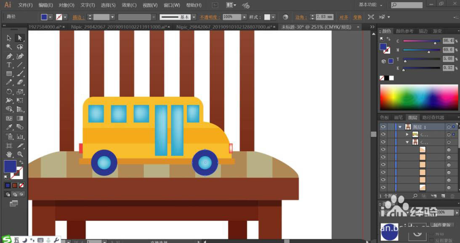The height and width of the screenshot is (243, 460).
Task: Hide 图层 1 via its eye icon
Action: (x=383, y=127)
